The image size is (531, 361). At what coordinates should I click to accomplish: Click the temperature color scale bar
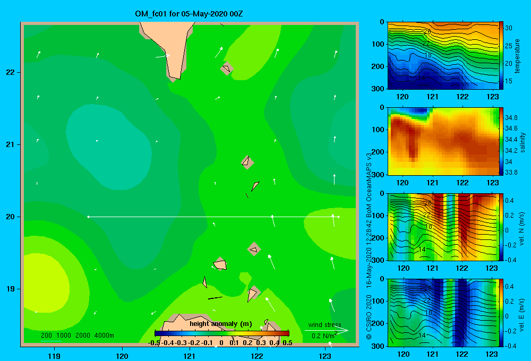(x=501, y=56)
